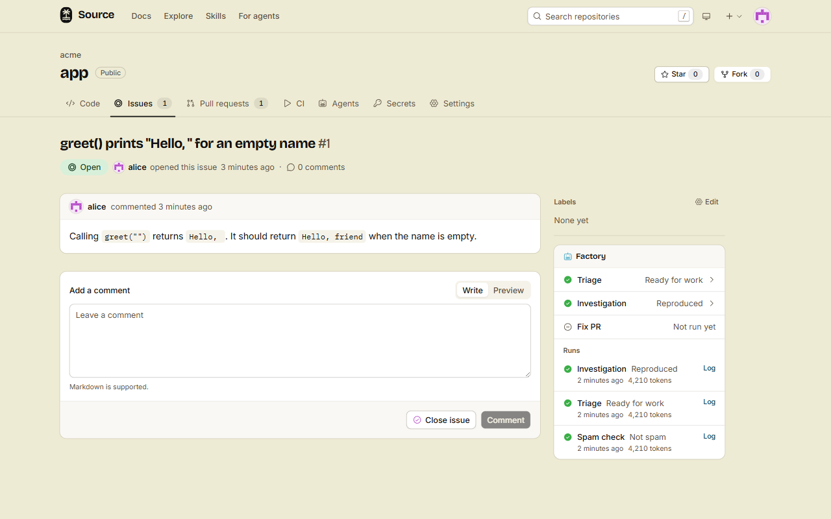Click the Factory panel icon

(x=568, y=257)
